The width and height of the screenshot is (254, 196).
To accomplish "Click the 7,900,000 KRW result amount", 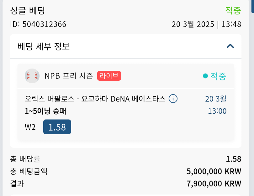I will point(214,183).
